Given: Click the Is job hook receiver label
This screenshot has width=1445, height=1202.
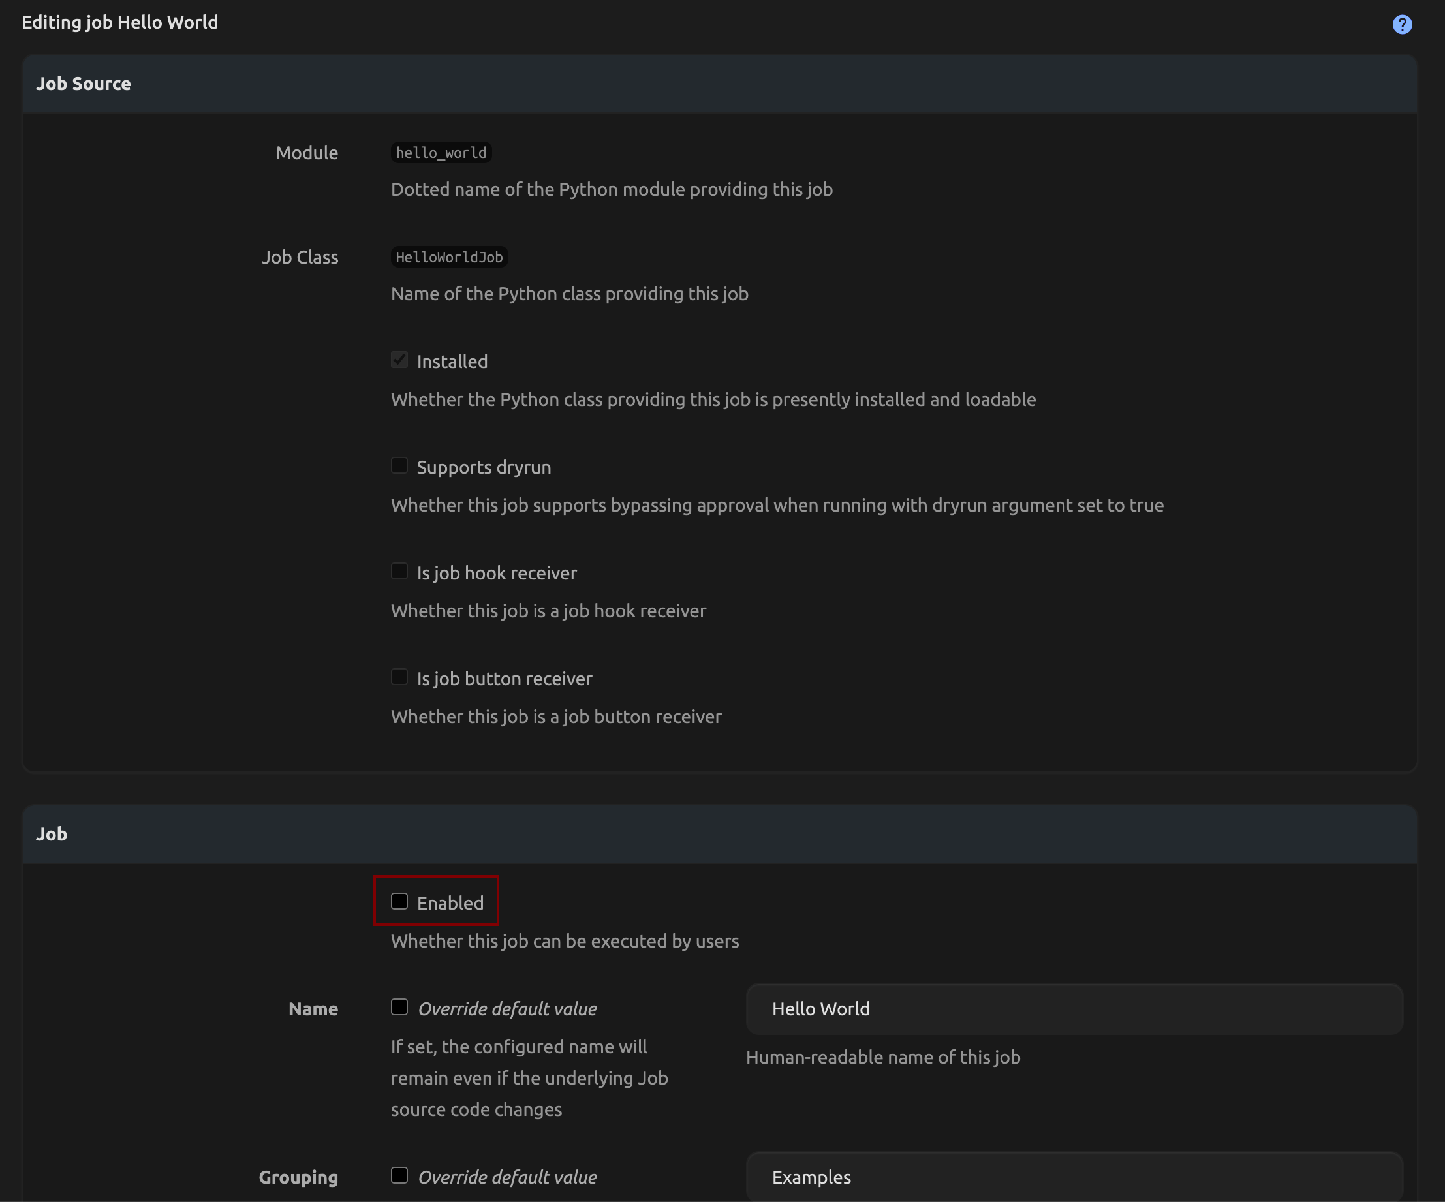Looking at the screenshot, I should (497, 572).
